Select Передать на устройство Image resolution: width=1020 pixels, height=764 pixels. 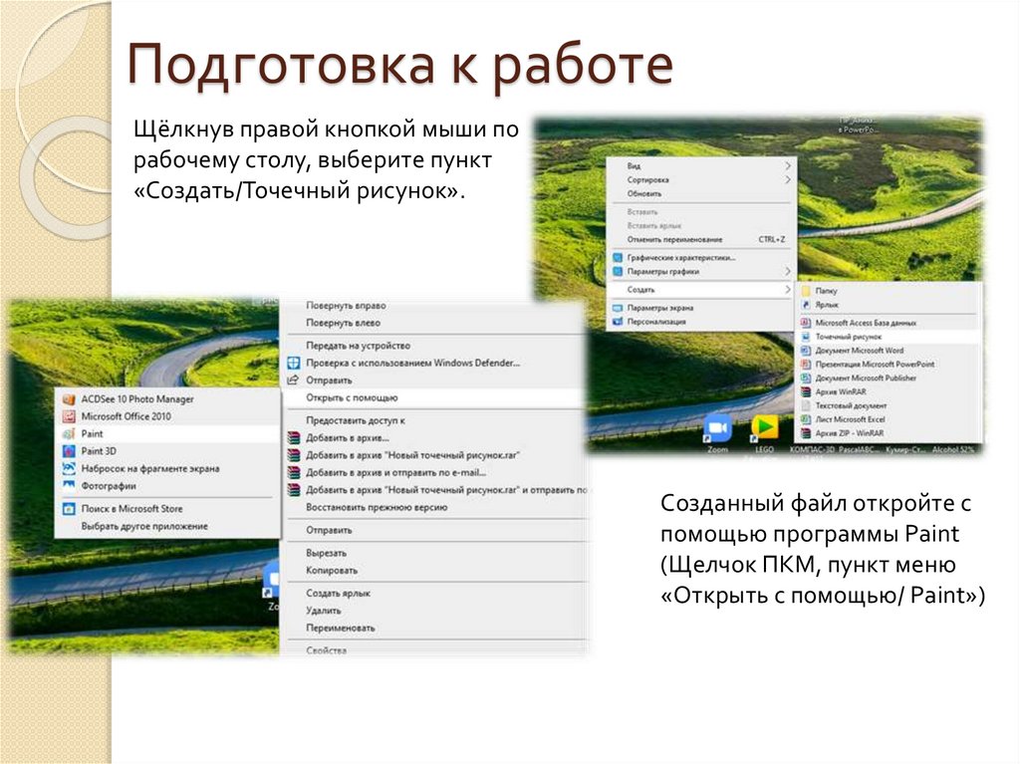click(358, 346)
